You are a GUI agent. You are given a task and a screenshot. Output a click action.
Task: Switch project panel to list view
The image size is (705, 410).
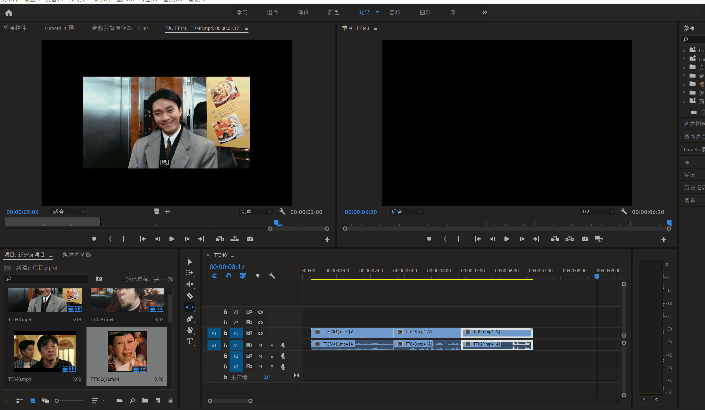[x=20, y=401]
